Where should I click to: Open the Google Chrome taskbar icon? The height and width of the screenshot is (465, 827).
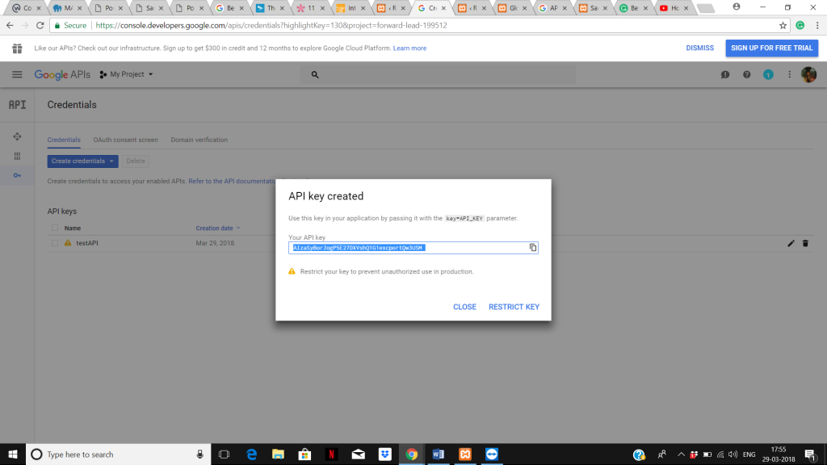[x=411, y=455]
